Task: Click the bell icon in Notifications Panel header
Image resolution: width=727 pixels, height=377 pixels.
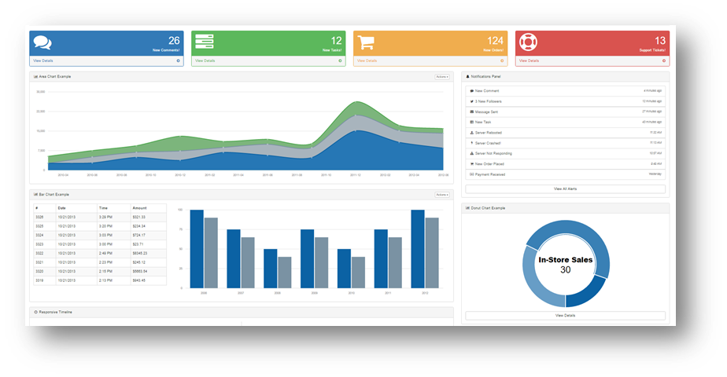Action: click(x=468, y=77)
